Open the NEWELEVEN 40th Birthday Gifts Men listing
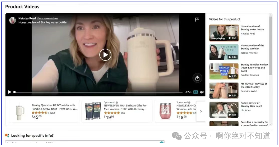Screen dimensions: 279x147 [x=125, y=107]
